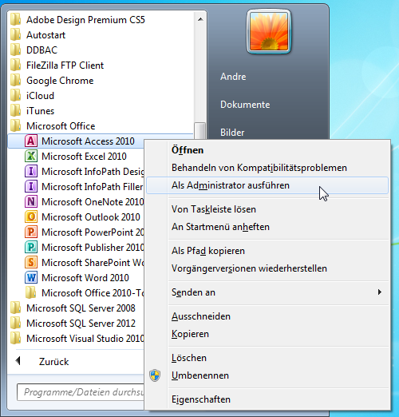Click the Autostart folder icon
Image resolution: width=399 pixels, height=417 pixels.
(16, 35)
